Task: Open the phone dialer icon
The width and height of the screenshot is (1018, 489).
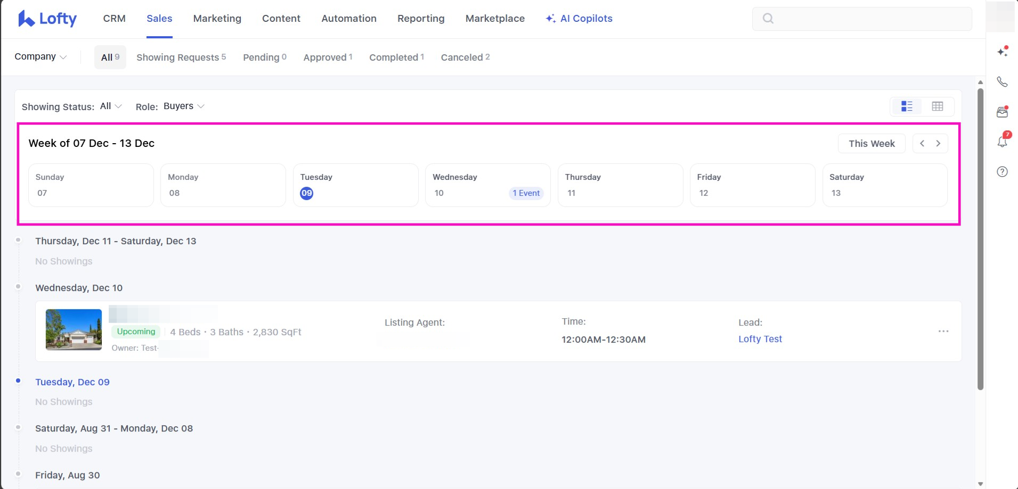Action: [1002, 82]
